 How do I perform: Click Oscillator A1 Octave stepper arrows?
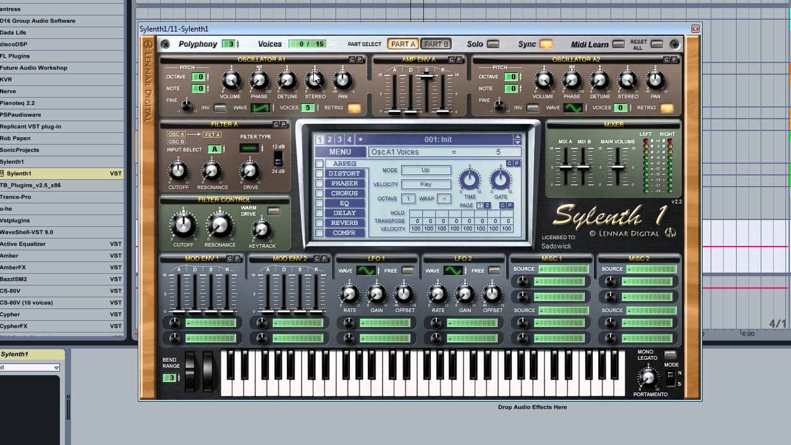click(x=208, y=77)
